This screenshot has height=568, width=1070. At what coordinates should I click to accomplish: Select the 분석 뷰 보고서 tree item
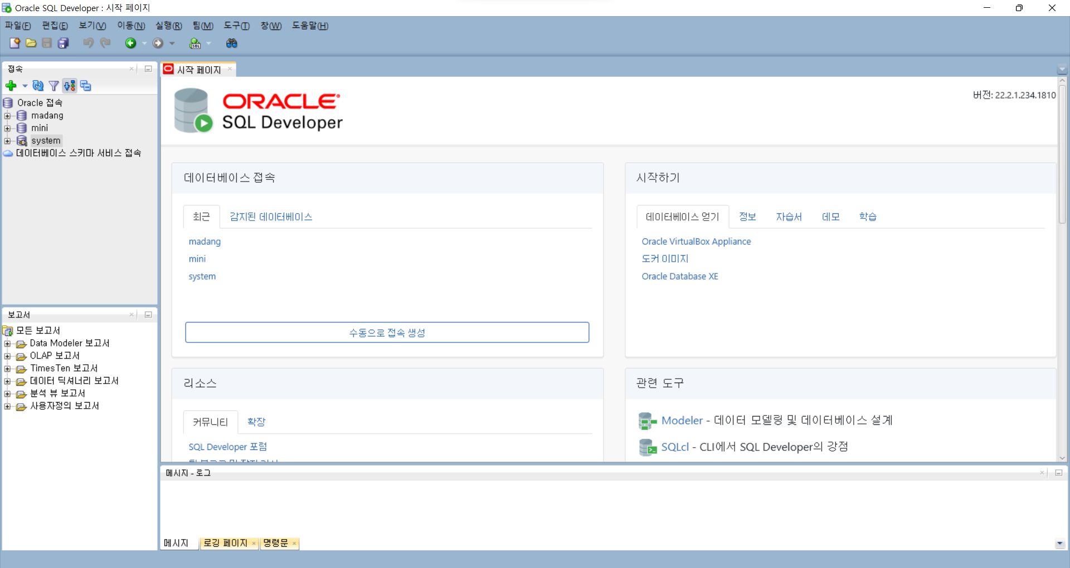coord(57,393)
